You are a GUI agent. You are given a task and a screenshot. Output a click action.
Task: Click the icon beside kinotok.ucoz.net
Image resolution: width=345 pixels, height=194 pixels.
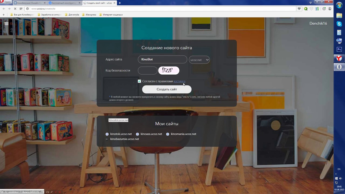[x=107, y=134]
